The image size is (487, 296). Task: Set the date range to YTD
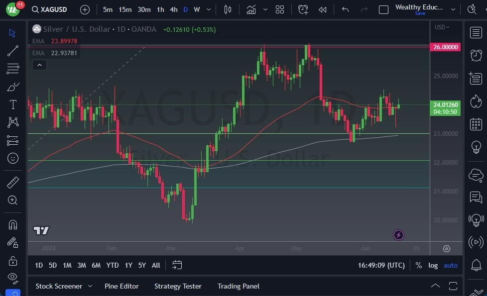click(113, 265)
